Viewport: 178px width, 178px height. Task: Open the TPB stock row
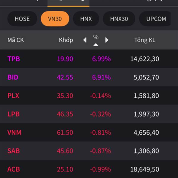[89, 59]
